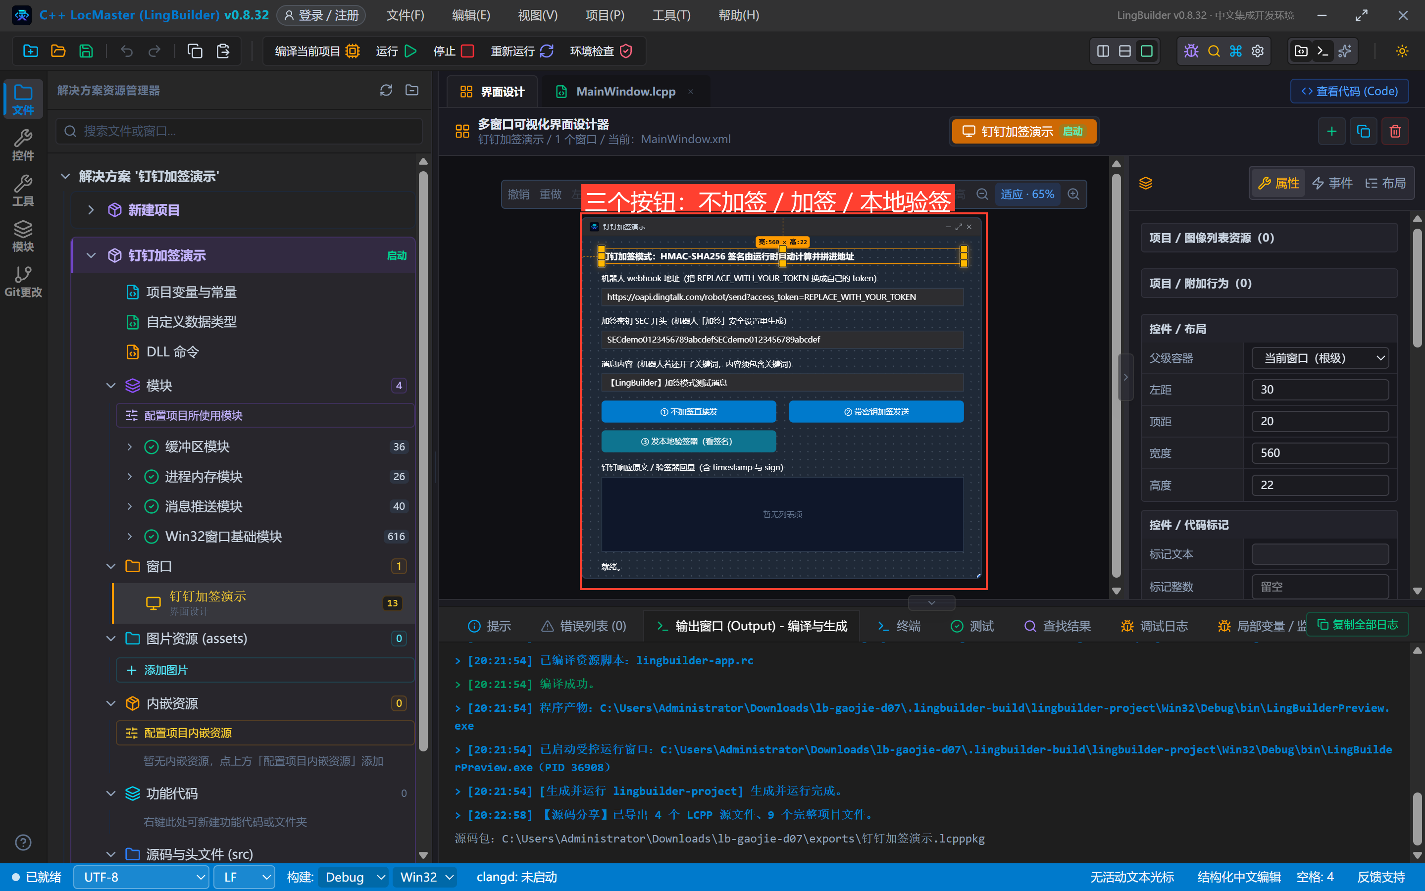Open the UTF-8 encoding dropdown
This screenshot has height=891, width=1425.
(141, 877)
